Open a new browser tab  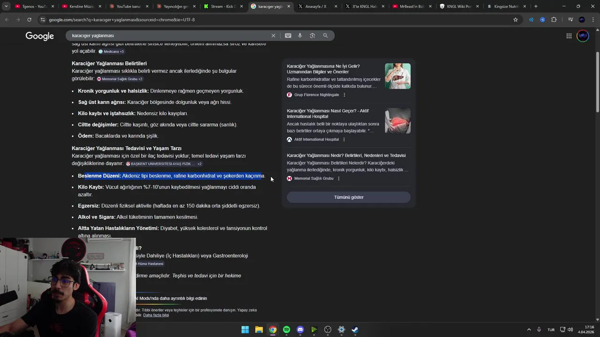point(536,7)
